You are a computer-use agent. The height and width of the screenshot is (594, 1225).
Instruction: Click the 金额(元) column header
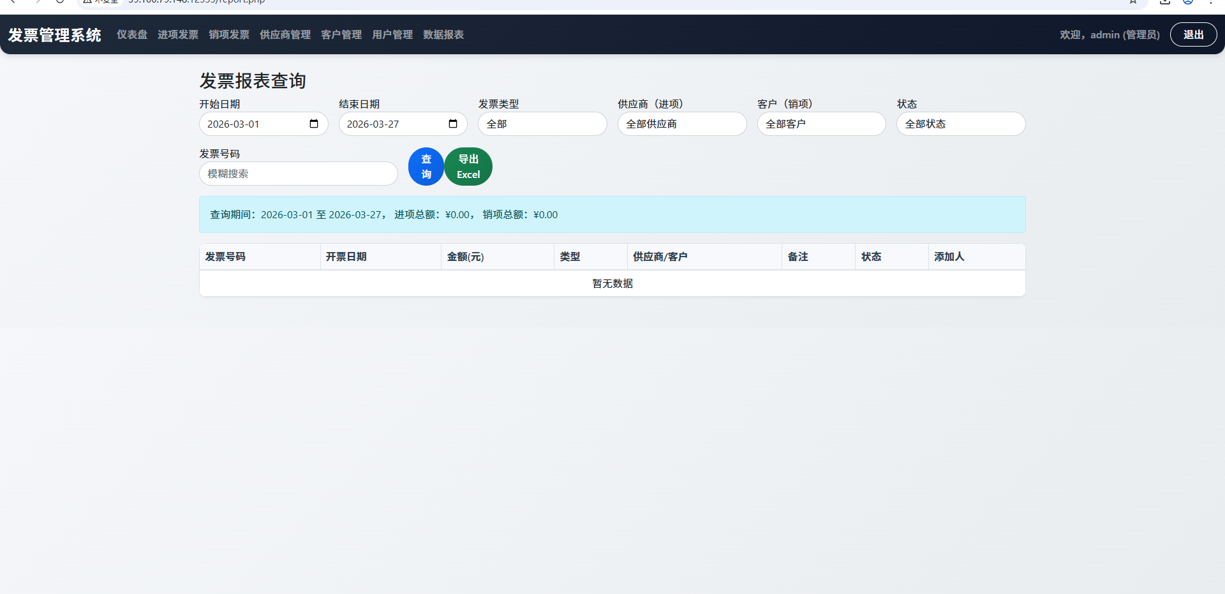pyautogui.click(x=465, y=256)
